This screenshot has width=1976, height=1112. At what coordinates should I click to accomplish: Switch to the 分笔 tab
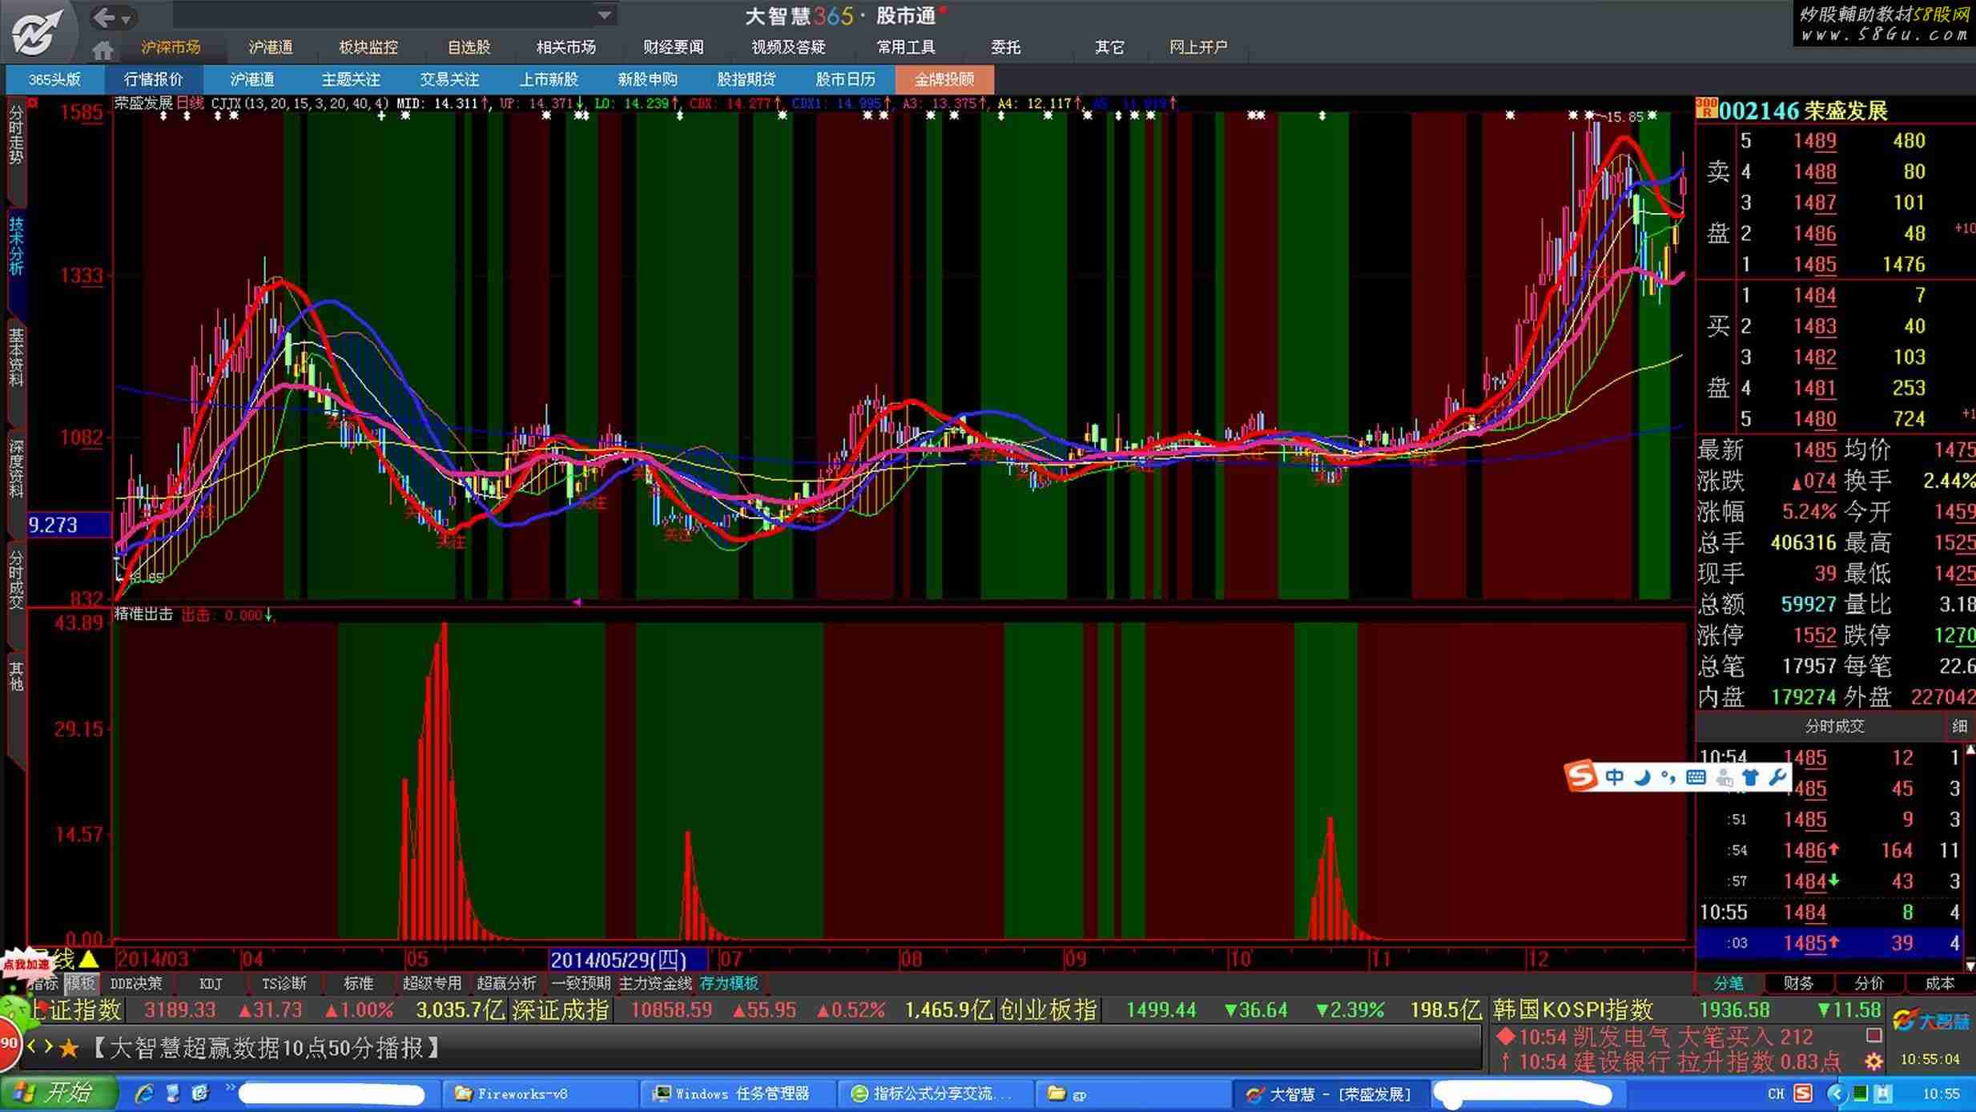pyautogui.click(x=1728, y=983)
